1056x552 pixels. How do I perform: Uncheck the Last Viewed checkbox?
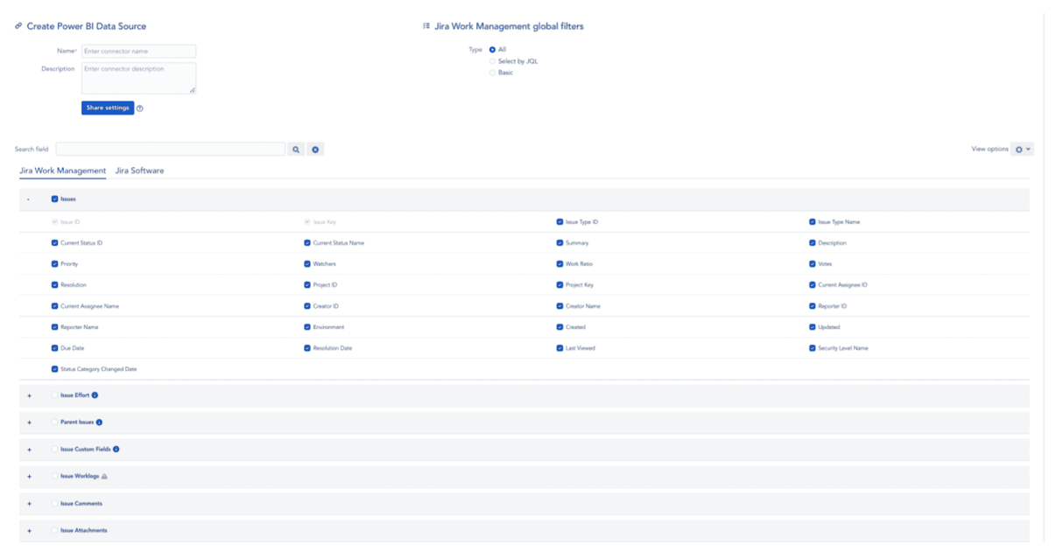(x=560, y=348)
